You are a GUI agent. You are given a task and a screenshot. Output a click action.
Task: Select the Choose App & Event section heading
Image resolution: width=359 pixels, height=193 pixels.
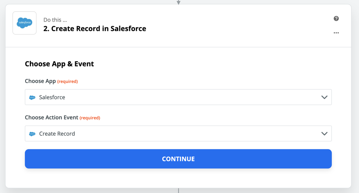pos(59,64)
